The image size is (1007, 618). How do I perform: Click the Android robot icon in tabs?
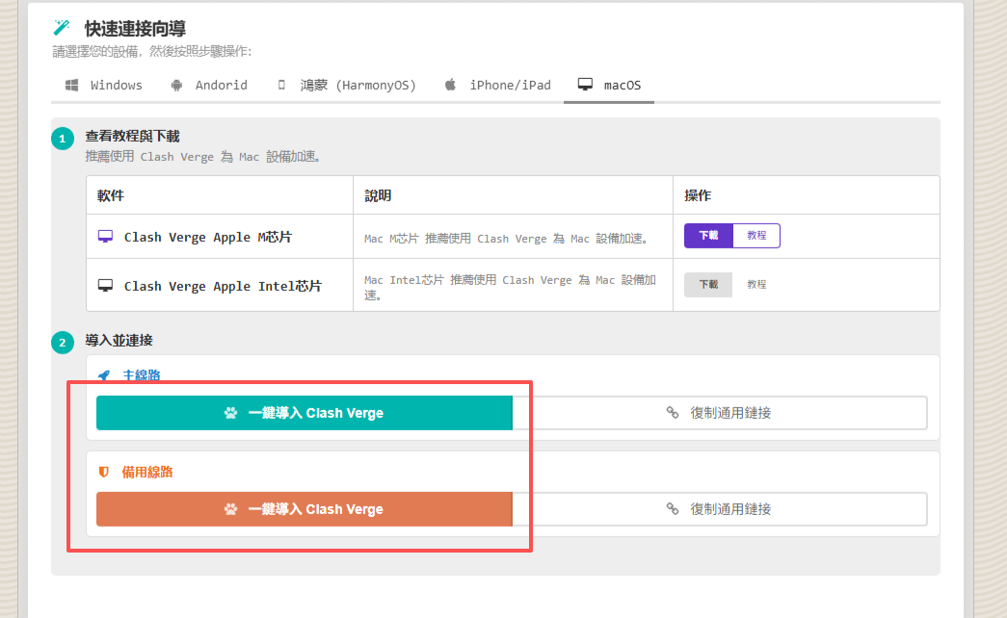click(x=176, y=86)
